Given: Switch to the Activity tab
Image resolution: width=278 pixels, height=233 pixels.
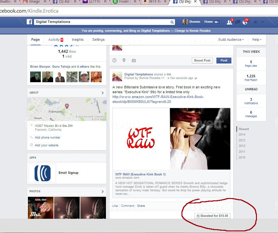Looking at the screenshot, I should coord(55,40).
